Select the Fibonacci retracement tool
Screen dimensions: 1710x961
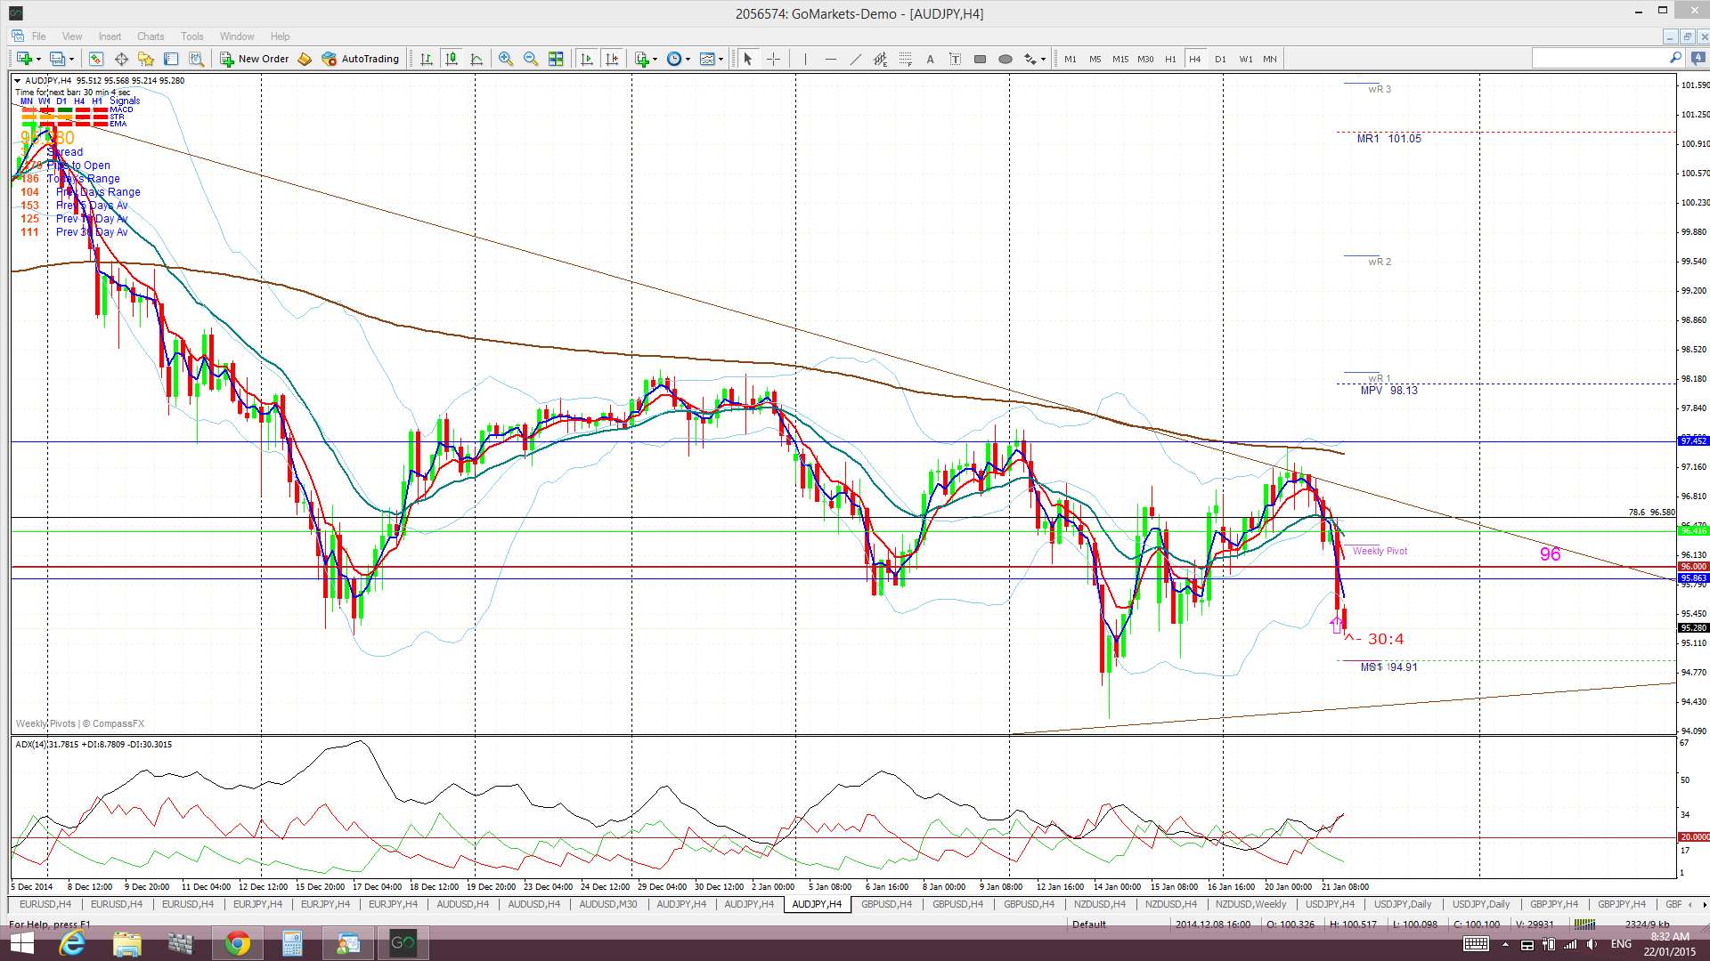[x=905, y=59]
